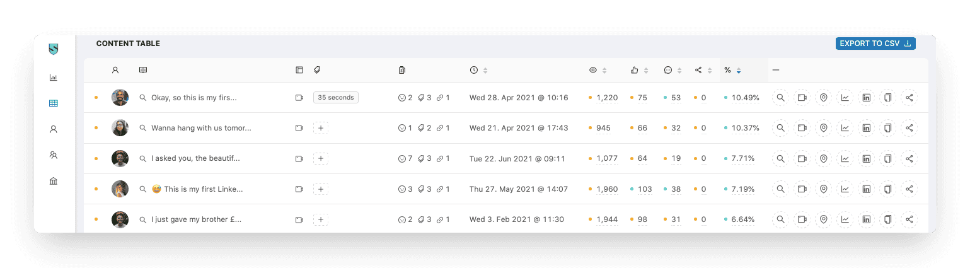Open the bar chart view in the sidebar
The height and width of the screenshot is (268, 970).
pyautogui.click(x=54, y=78)
